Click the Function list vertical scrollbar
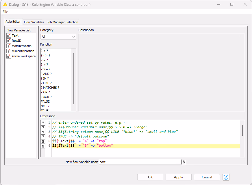252x185 pixels. pyautogui.click(x=74, y=78)
